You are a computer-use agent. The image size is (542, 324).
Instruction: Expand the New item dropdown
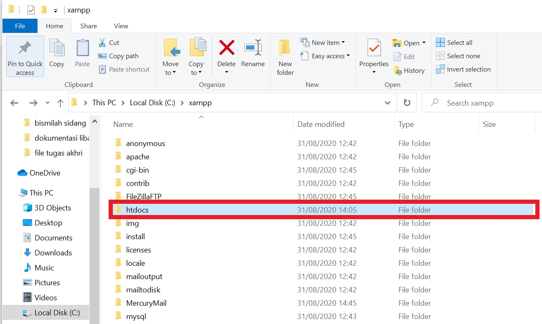click(x=323, y=42)
